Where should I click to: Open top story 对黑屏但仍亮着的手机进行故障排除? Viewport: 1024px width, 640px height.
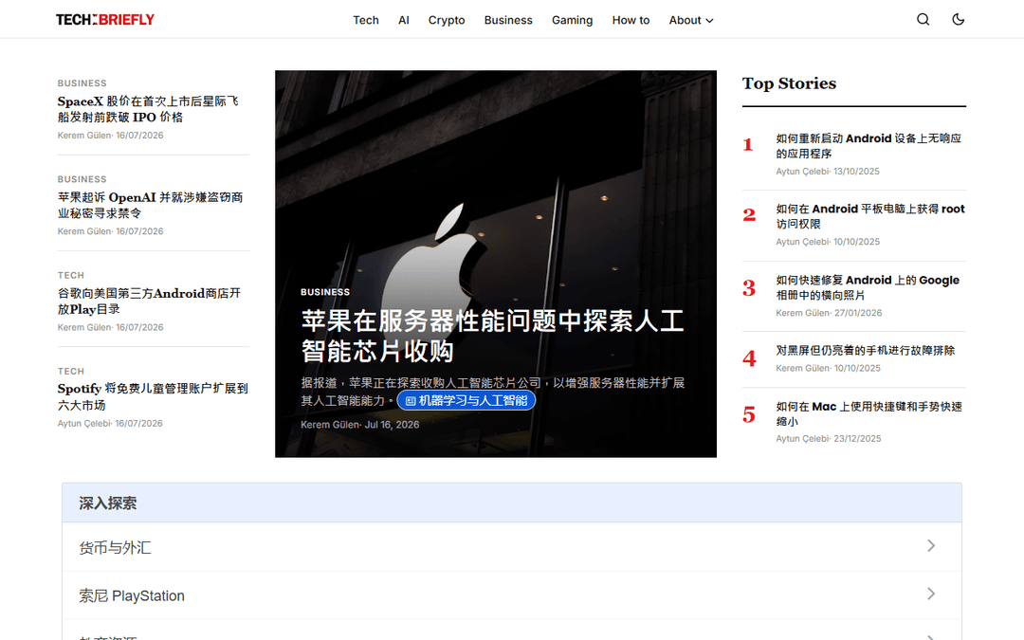866,351
